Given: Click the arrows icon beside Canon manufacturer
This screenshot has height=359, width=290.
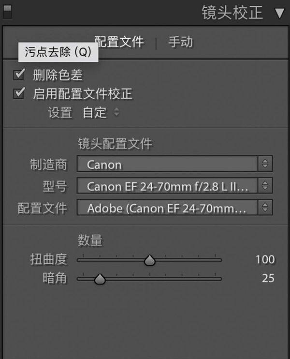Looking at the screenshot, I should point(265,164).
